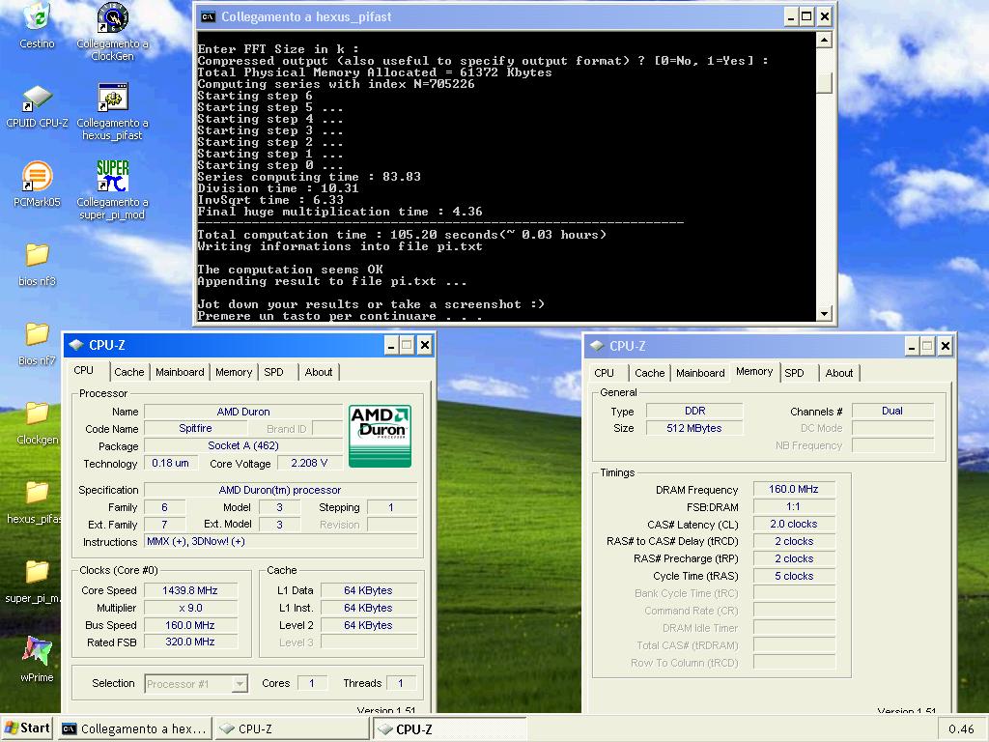Click the Core Voltage value 2.208 V
This screenshot has width=989, height=742.
pyautogui.click(x=309, y=463)
